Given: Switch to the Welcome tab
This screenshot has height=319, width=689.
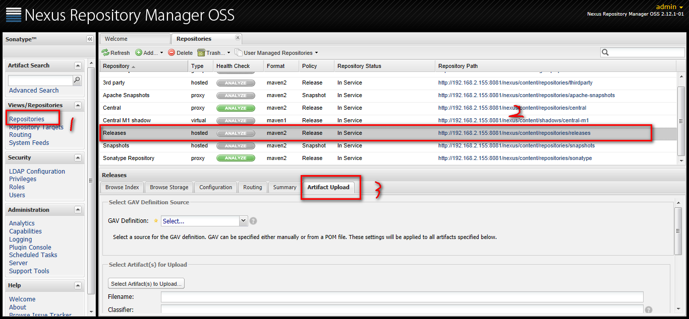Looking at the screenshot, I should tap(135, 39).
